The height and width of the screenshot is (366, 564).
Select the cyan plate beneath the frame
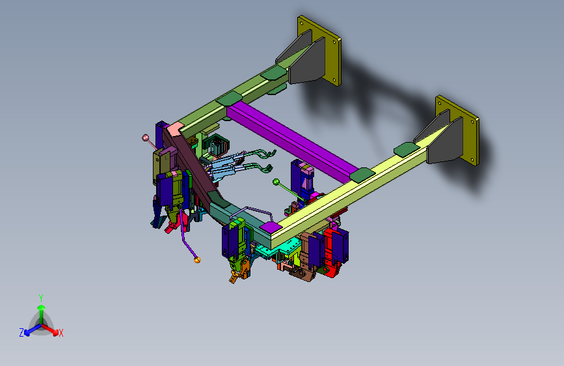coord(279,248)
